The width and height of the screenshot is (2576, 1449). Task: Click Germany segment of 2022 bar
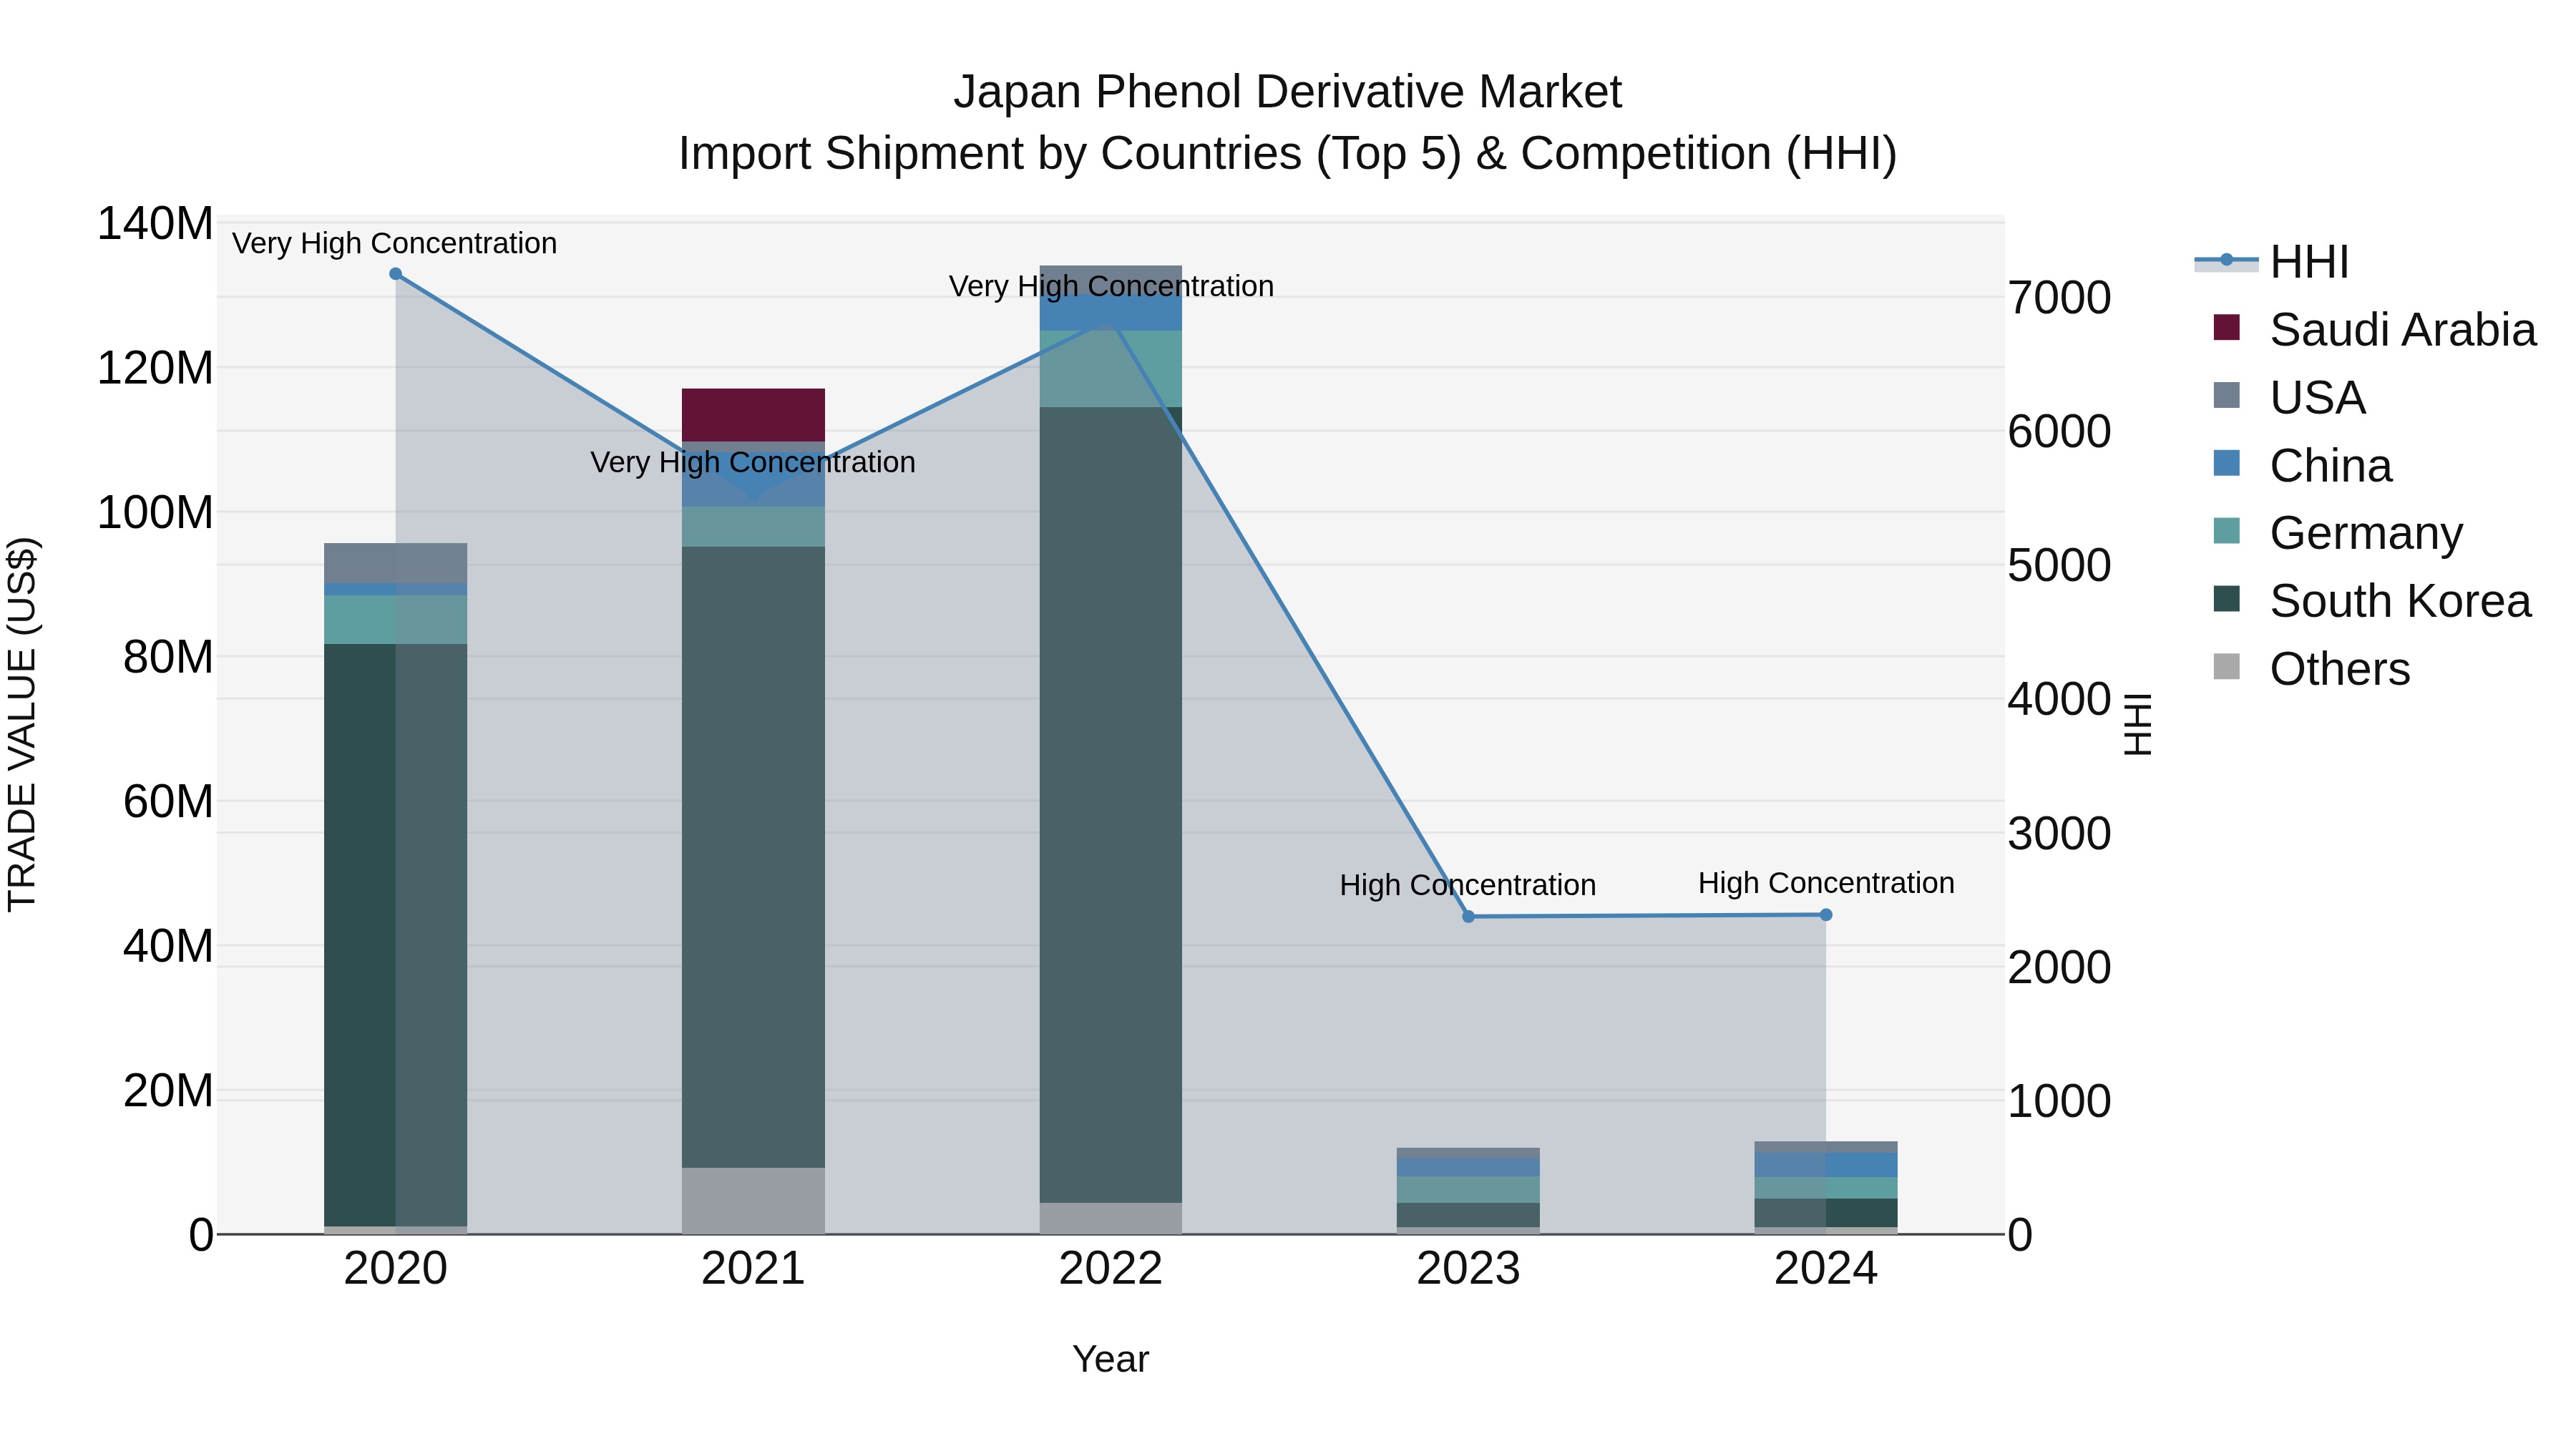[1111, 369]
